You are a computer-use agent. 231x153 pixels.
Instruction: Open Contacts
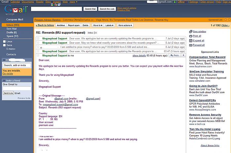click(x=11, y=54)
